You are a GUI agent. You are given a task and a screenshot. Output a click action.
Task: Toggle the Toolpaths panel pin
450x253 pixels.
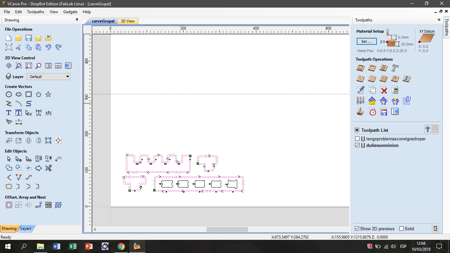[439, 20]
